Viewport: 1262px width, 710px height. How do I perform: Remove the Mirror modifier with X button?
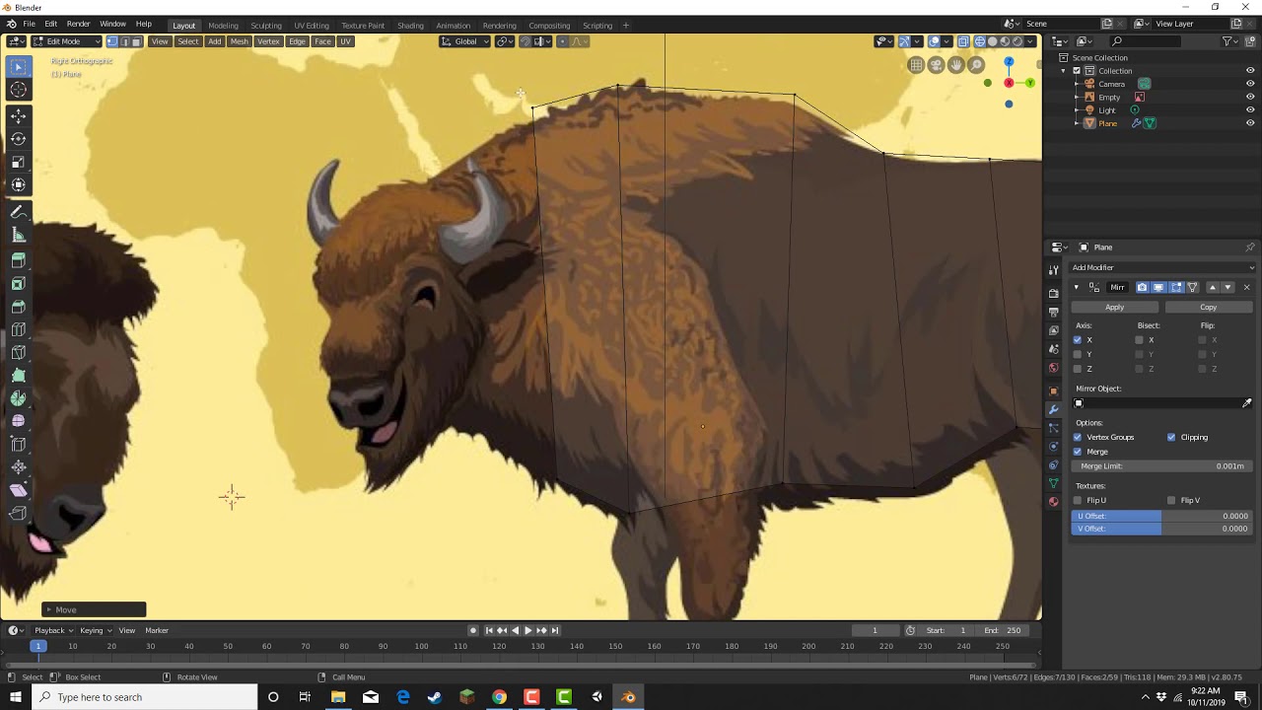pyautogui.click(x=1246, y=287)
